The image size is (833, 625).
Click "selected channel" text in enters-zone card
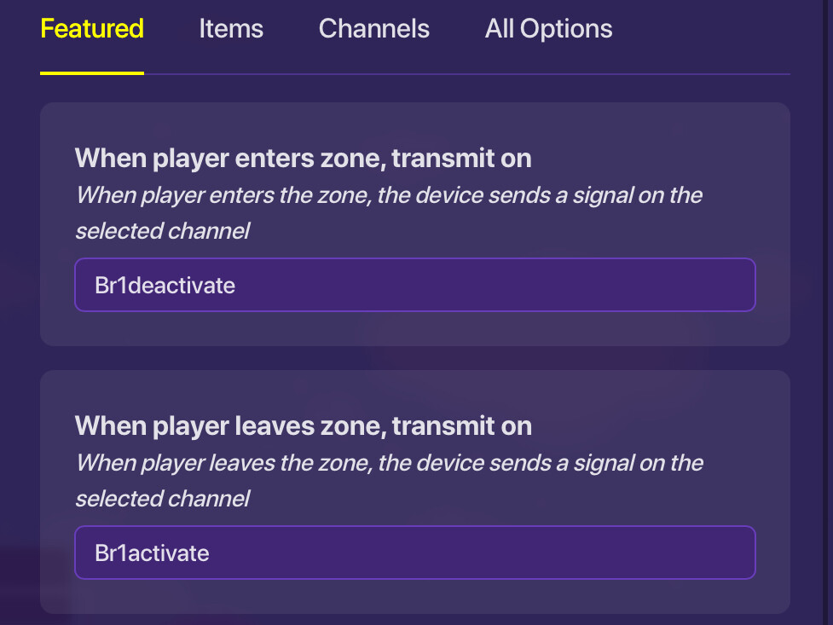coord(162,231)
